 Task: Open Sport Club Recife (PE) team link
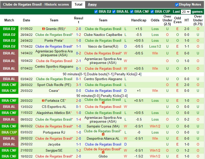54,85
